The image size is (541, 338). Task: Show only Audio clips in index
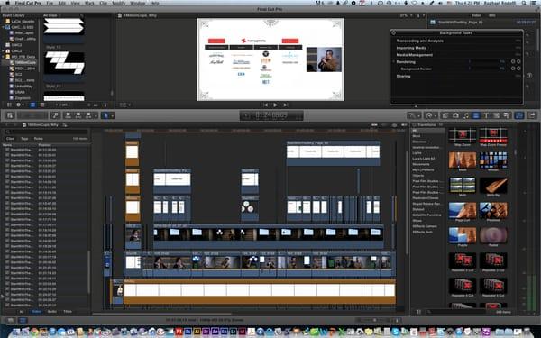tap(51, 312)
